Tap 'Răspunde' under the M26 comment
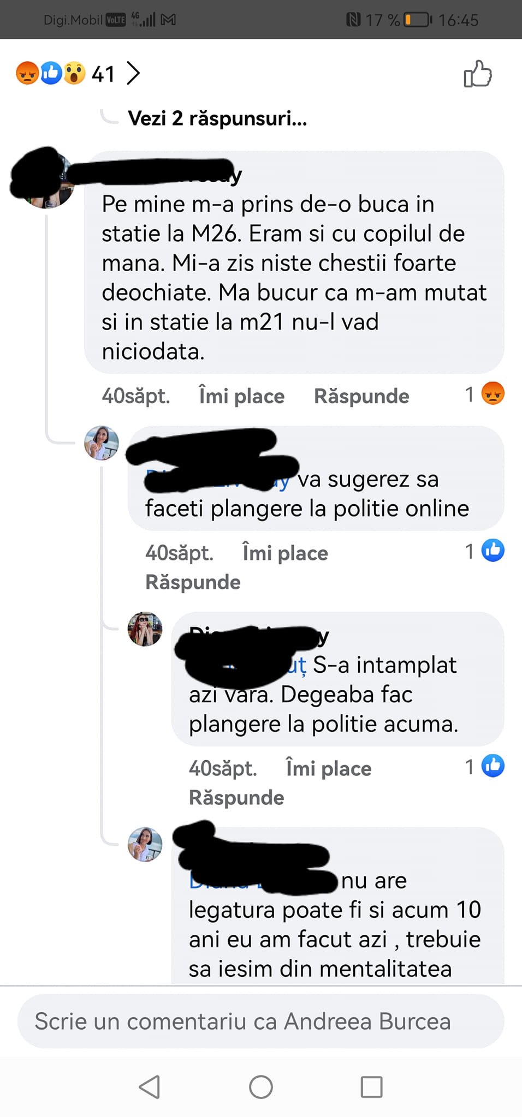 pos(361,396)
